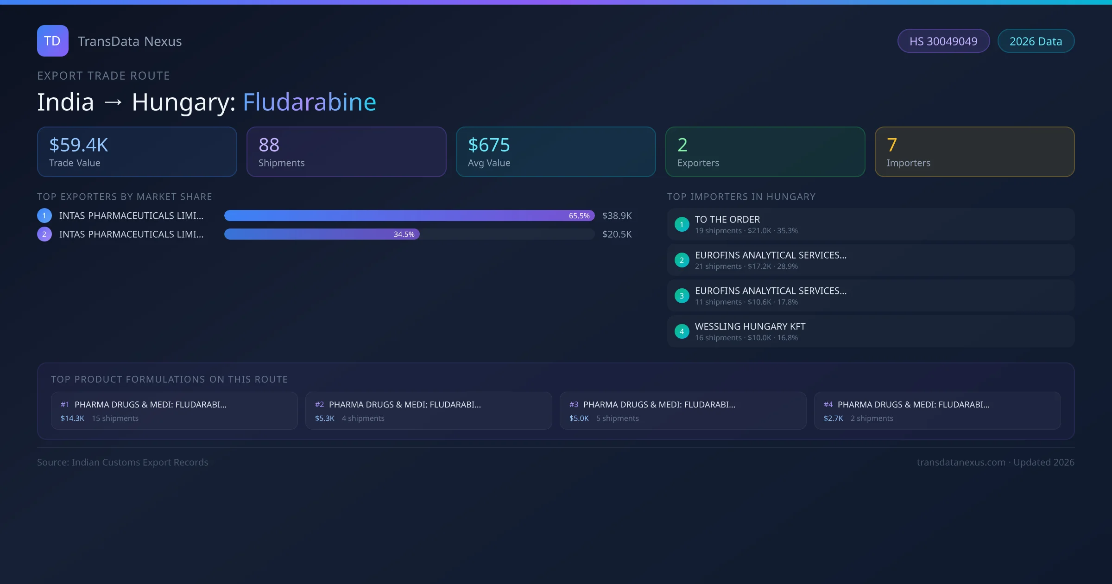This screenshot has width=1112, height=584.
Task: Click the rank 1 exporter badge
Action: pos(44,216)
